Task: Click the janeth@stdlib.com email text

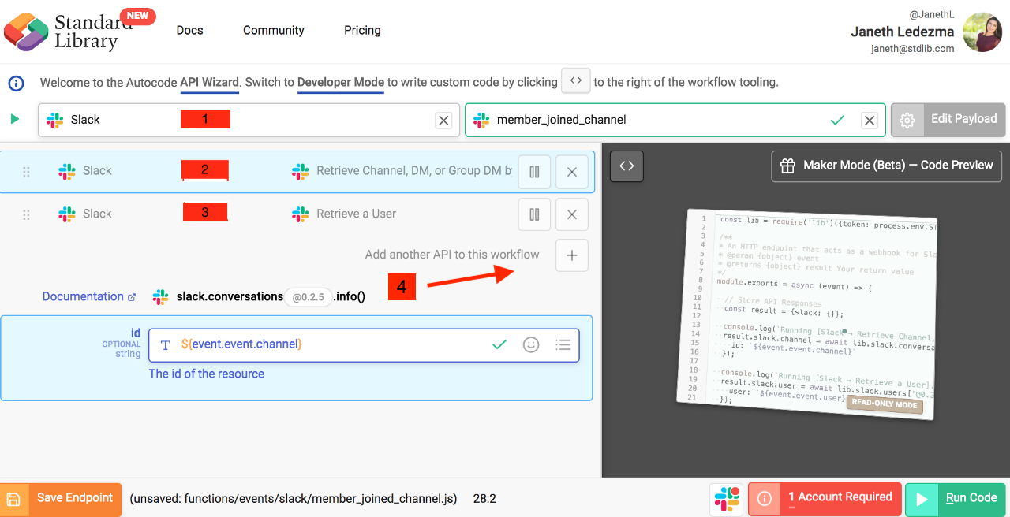Action: tap(912, 49)
